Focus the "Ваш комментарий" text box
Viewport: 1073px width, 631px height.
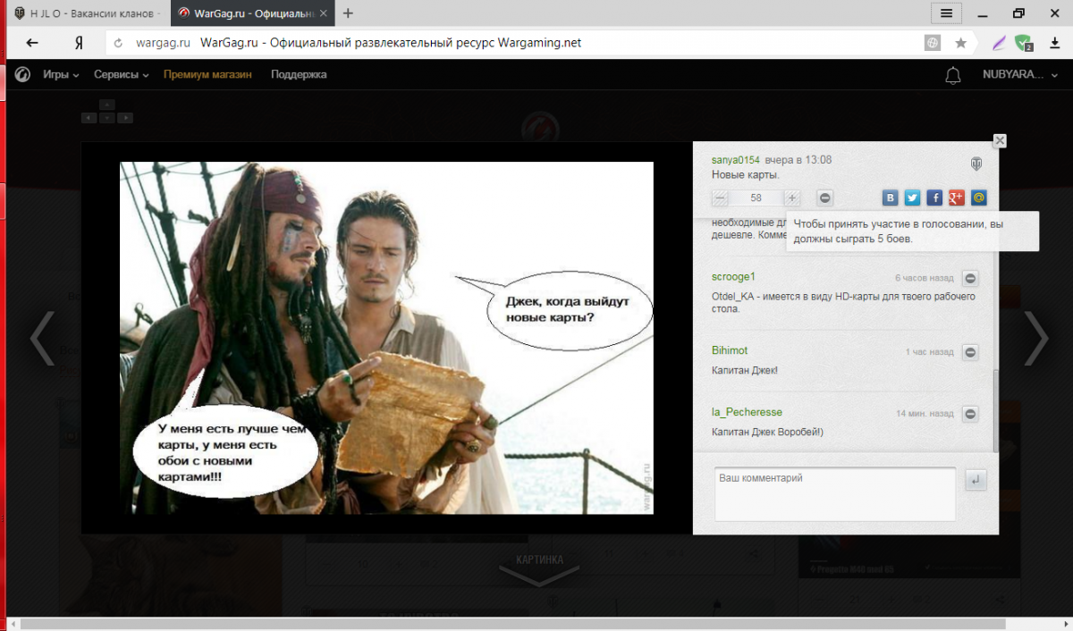pos(835,493)
